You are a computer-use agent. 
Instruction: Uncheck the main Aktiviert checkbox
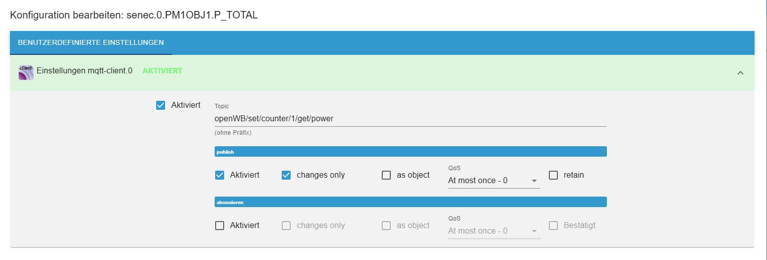(x=161, y=105)
